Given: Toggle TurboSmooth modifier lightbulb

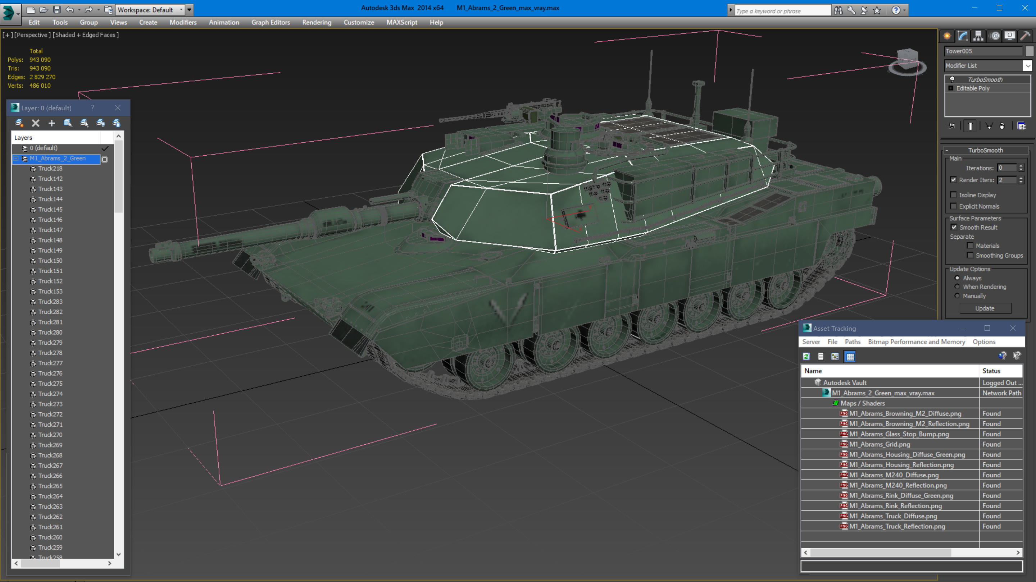Looking at the screenshot, I should coord(952,79).
